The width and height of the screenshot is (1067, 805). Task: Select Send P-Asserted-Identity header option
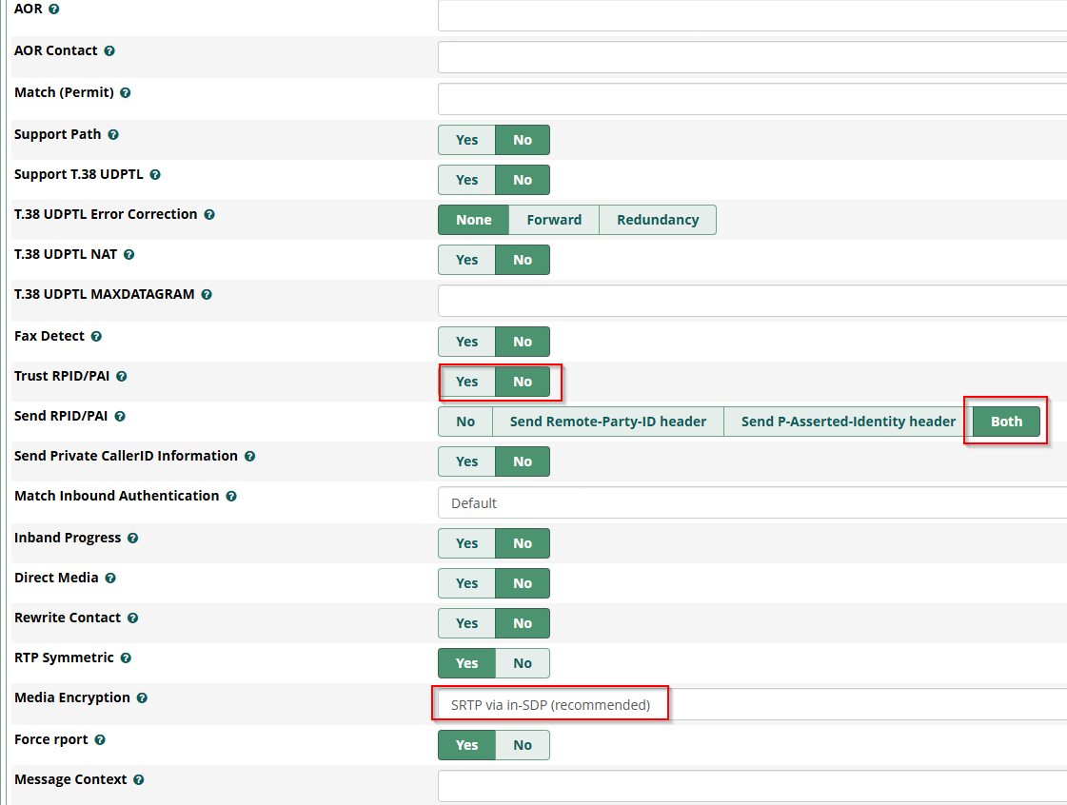(x=847, y=422)
